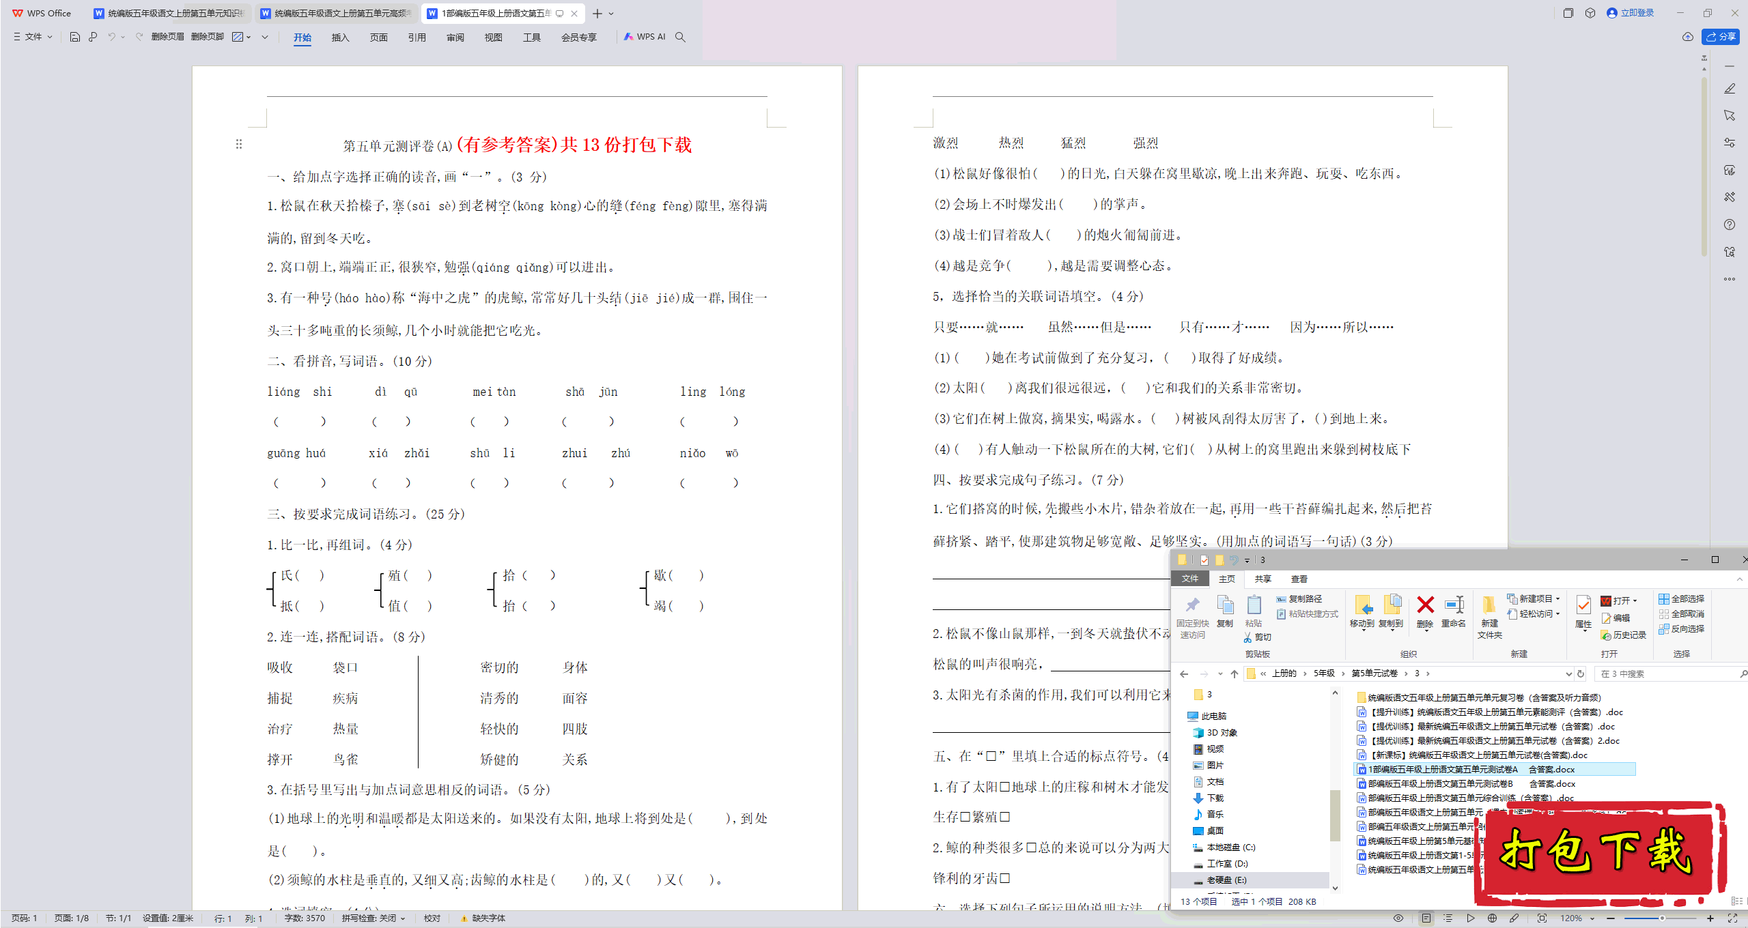Open the 插入 ribbon tab
Image resolution: width=1748 pixels, height=928 pixels.
(340, 38)
